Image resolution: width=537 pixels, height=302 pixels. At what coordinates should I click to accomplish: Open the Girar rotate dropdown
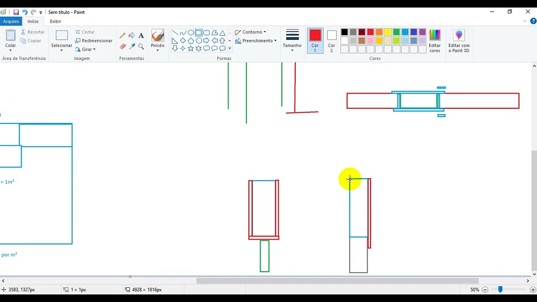point(86,49)
